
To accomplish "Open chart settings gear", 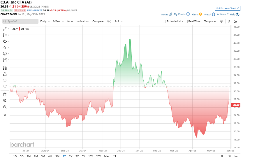I will (x=222, y=21).
